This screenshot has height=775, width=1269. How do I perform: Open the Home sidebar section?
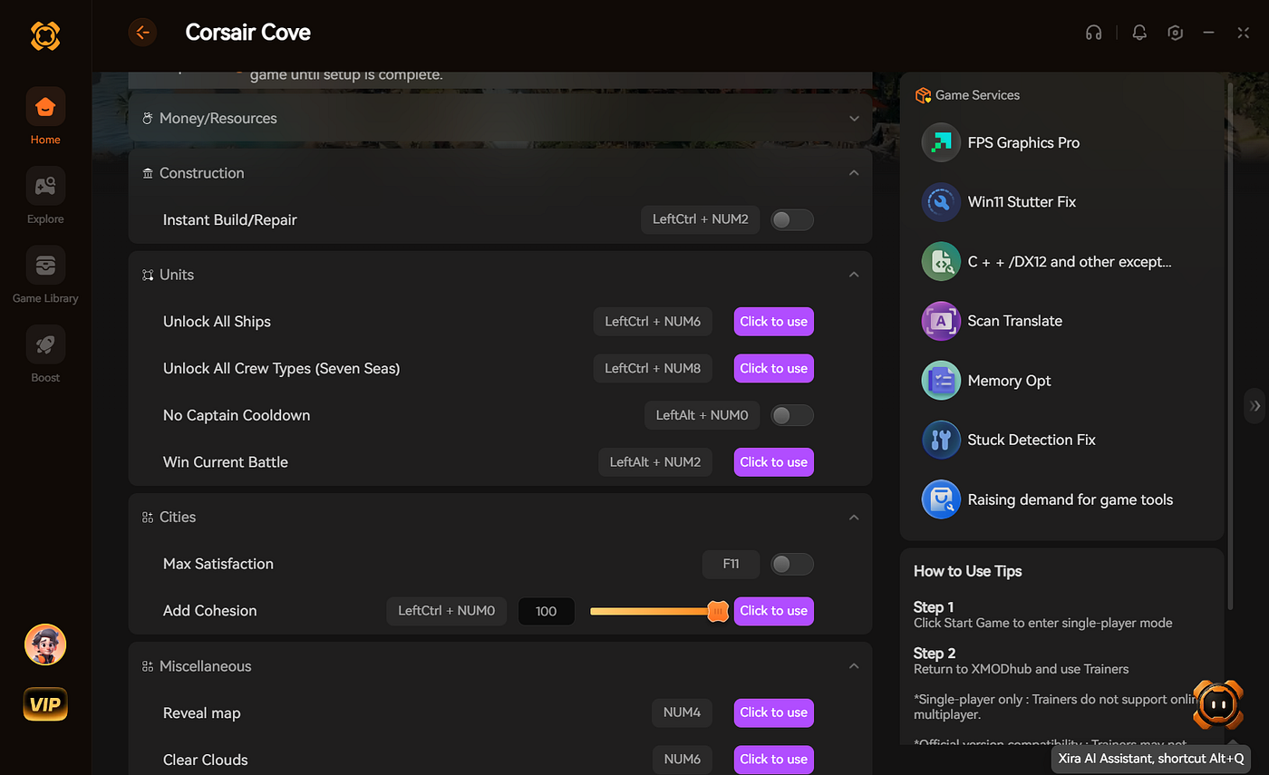coord(45,116)
